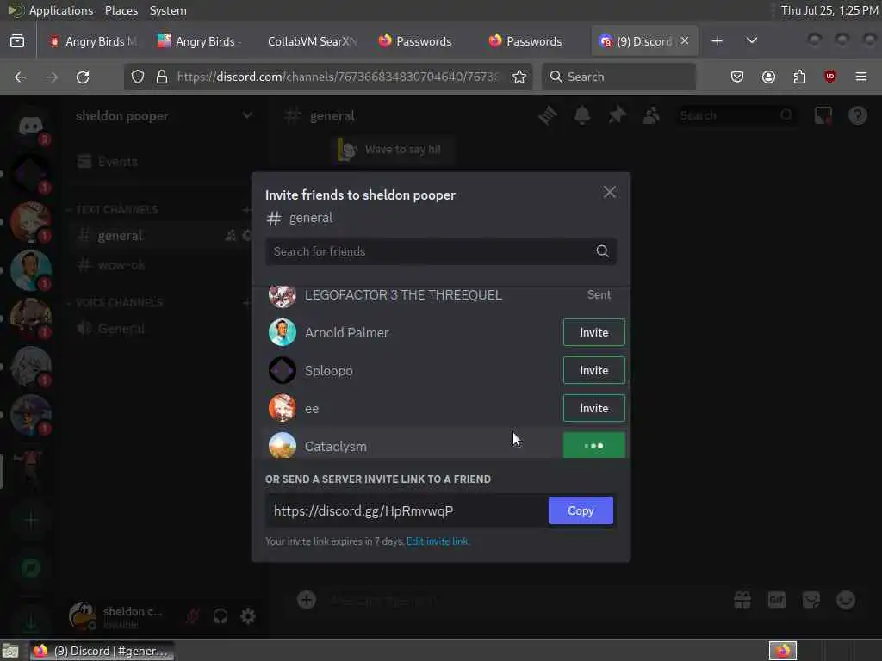Screen dimensions: 882x661
Task: Open User Settings gear icon
Action: click(247, 616)
